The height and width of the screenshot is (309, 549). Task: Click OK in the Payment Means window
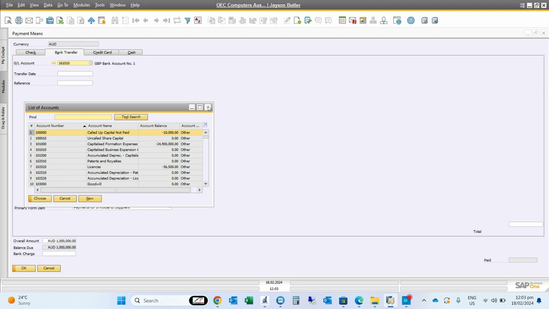24,268
